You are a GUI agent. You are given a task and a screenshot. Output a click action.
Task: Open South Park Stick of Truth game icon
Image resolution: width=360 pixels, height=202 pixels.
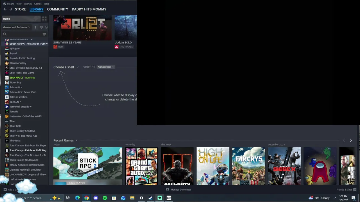coord(7,43)
